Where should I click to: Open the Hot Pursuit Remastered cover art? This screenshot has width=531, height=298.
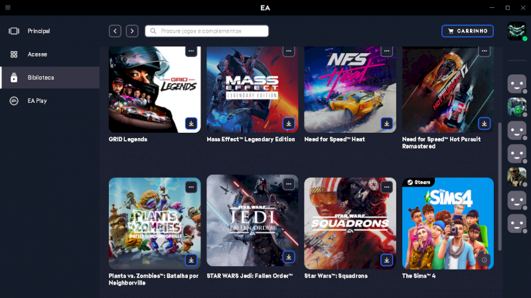coord(447,90)
